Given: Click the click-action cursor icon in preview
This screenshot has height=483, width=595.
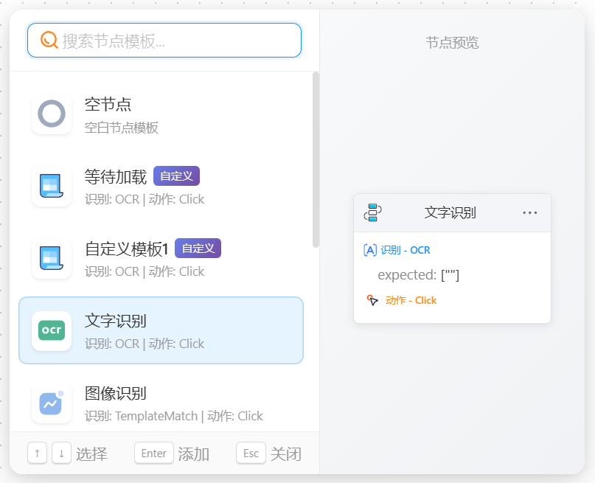Looking at the screenshot, I should pos(372,300).
